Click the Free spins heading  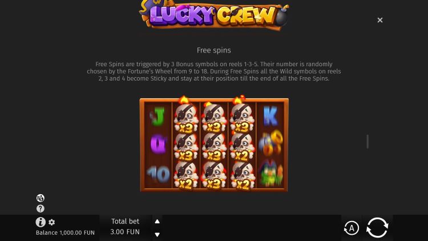[x=214, y=50]
